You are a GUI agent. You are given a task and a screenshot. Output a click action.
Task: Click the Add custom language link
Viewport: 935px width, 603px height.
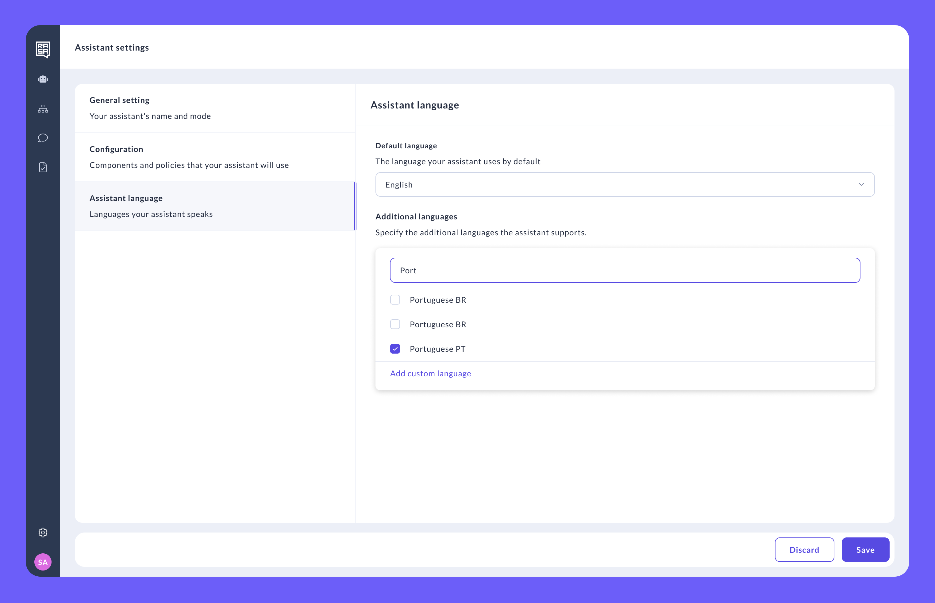pyautogui.click(x=430, y=373)
